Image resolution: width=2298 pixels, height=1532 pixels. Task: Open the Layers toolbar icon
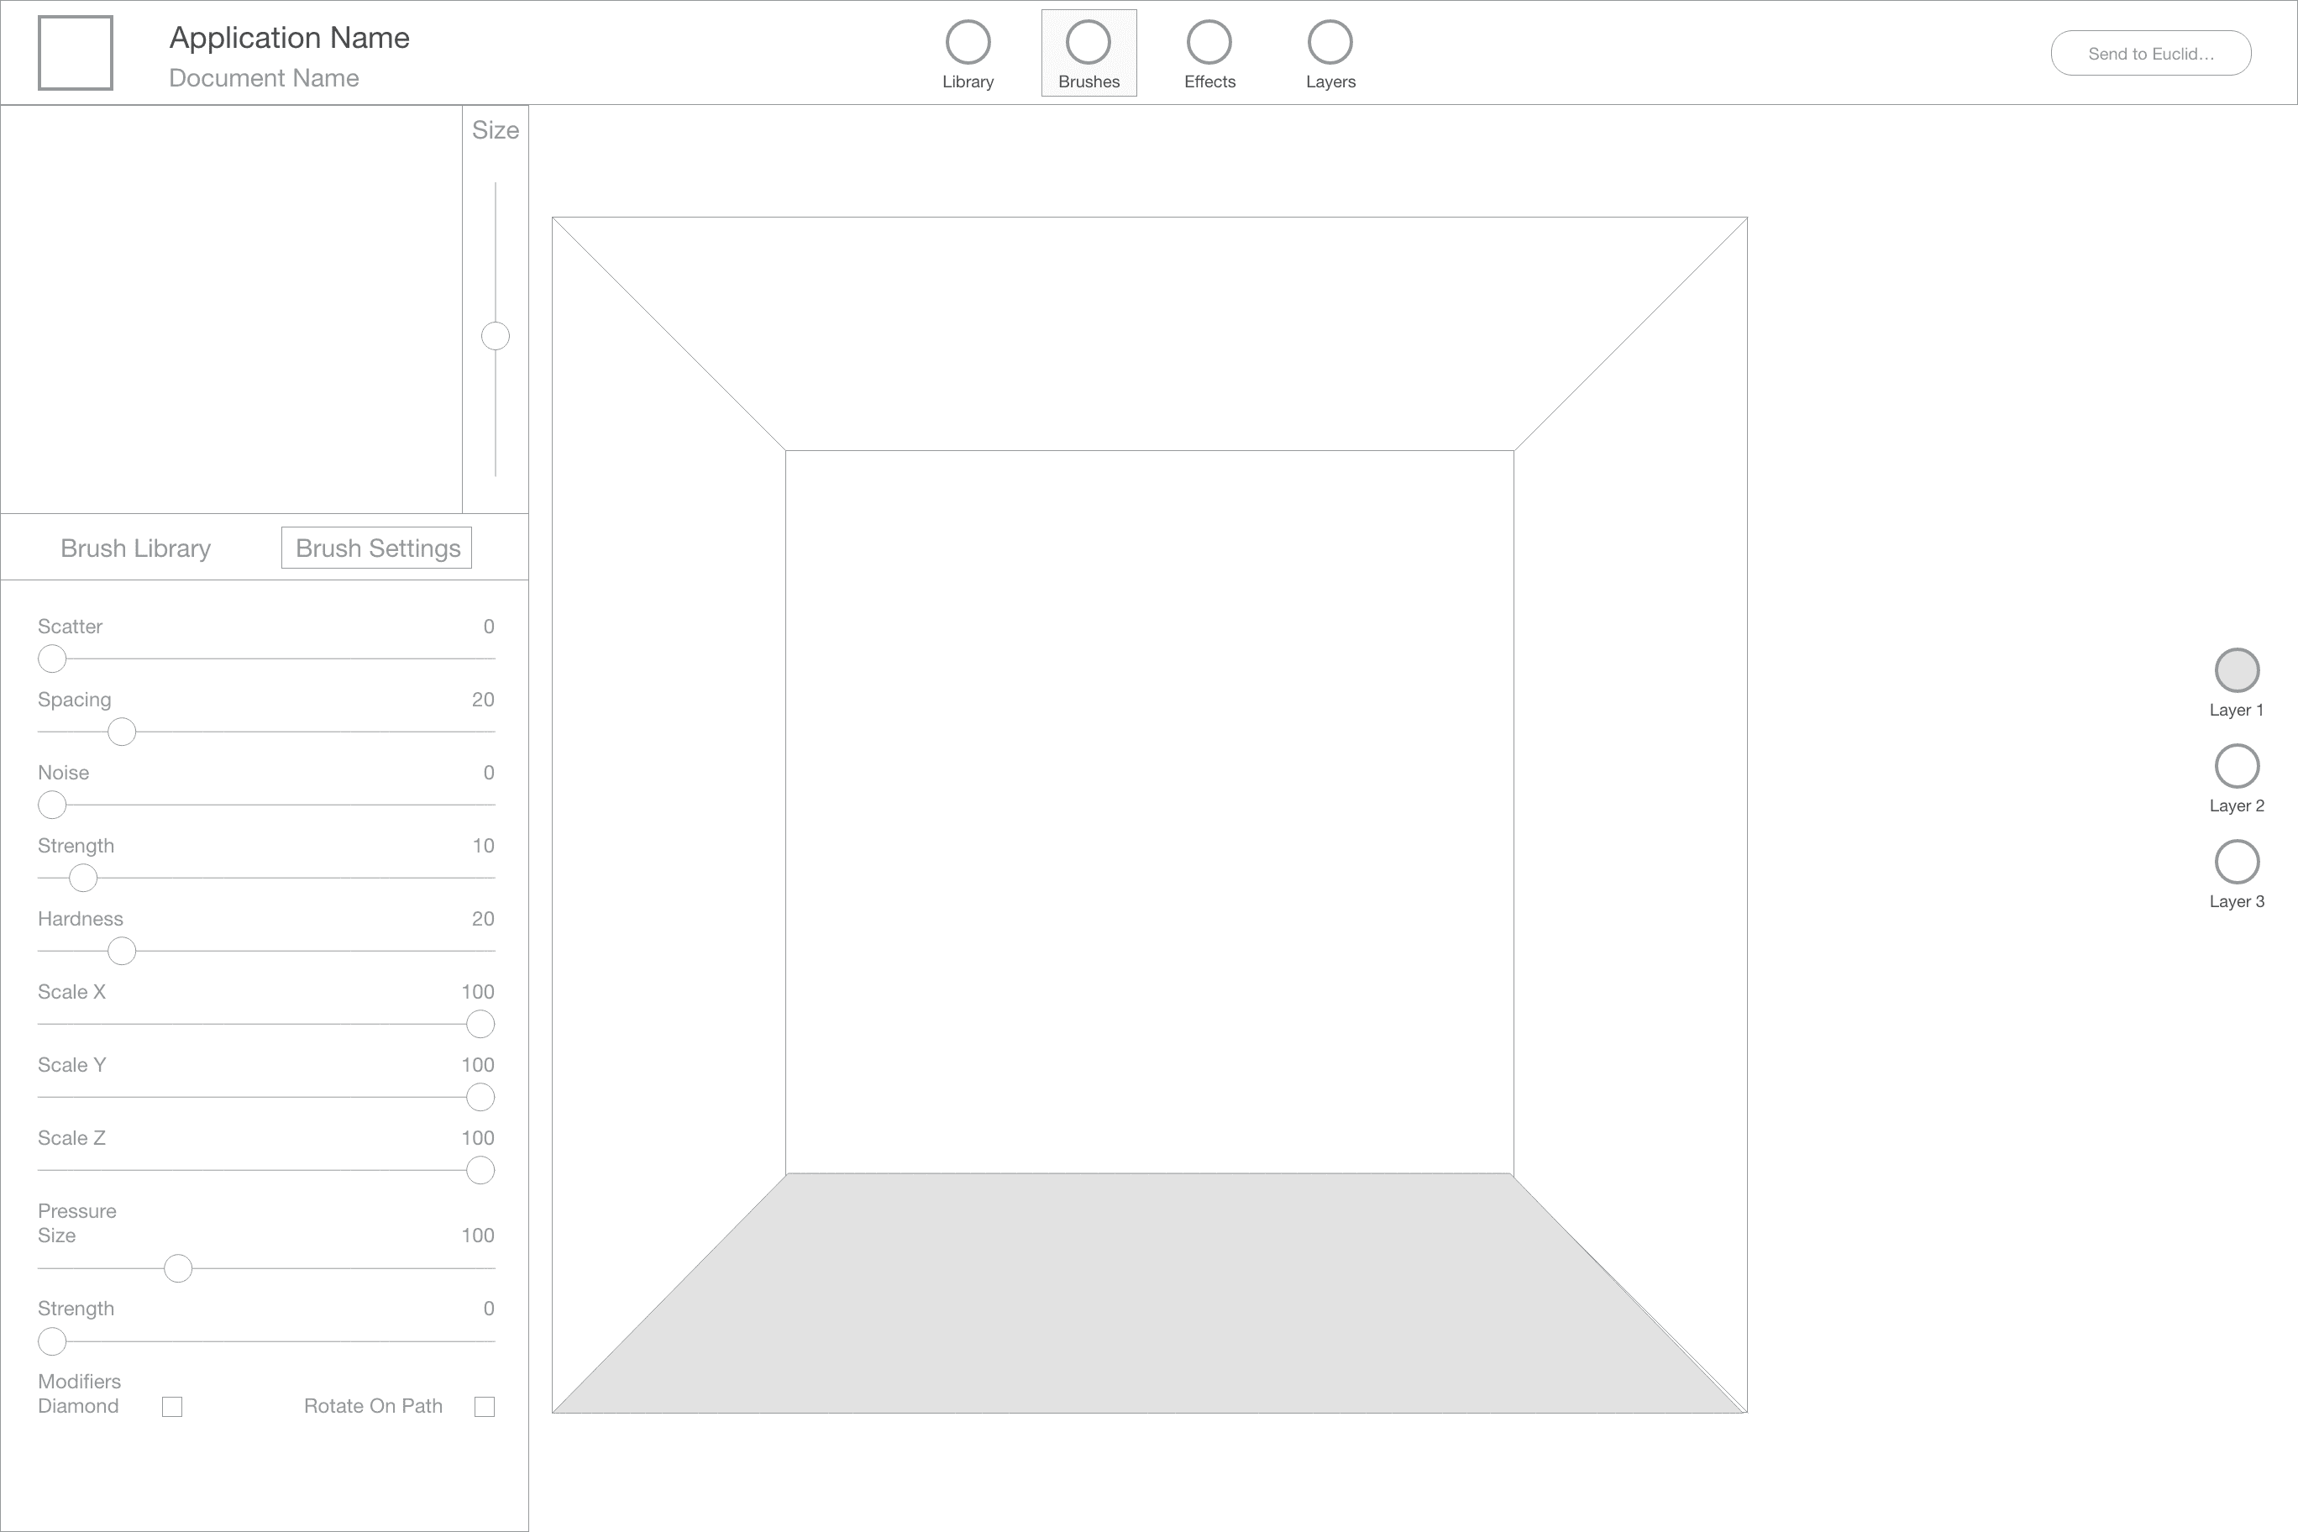tap(1330, 43)
